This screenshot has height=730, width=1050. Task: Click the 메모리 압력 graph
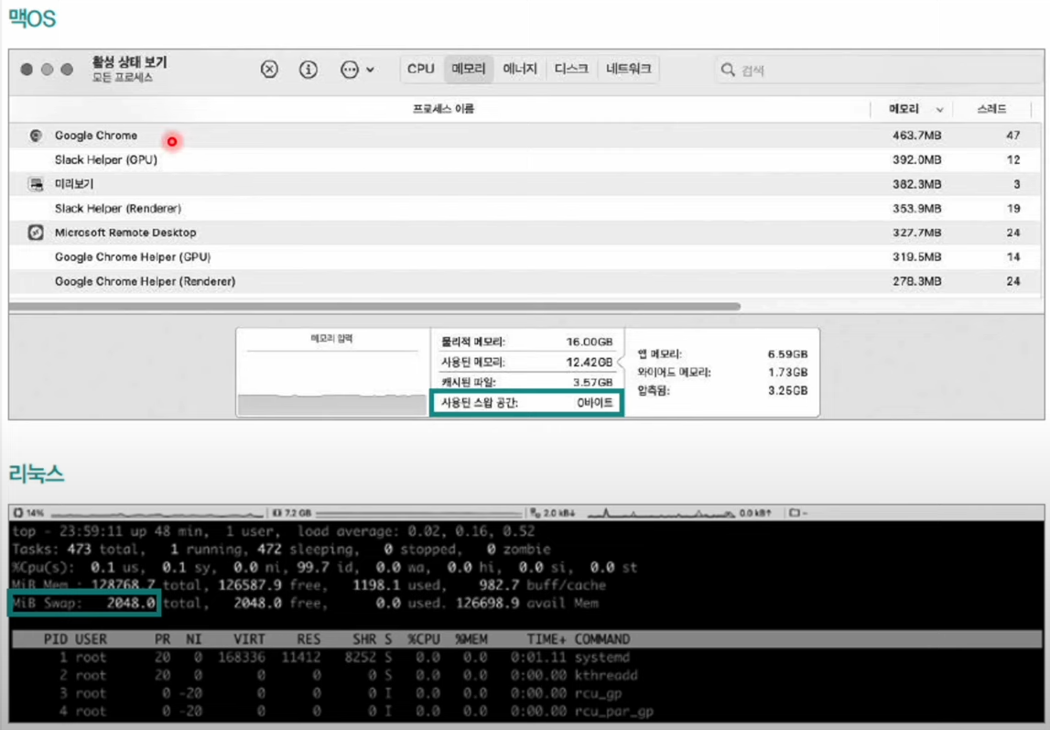click(332, 373)
